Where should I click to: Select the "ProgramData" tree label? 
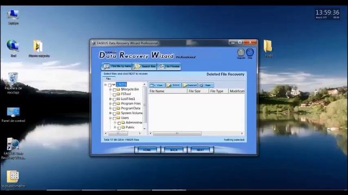[x=130, y=108]
